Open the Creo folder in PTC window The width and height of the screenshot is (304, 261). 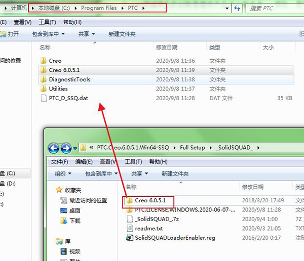coord(55,61)
